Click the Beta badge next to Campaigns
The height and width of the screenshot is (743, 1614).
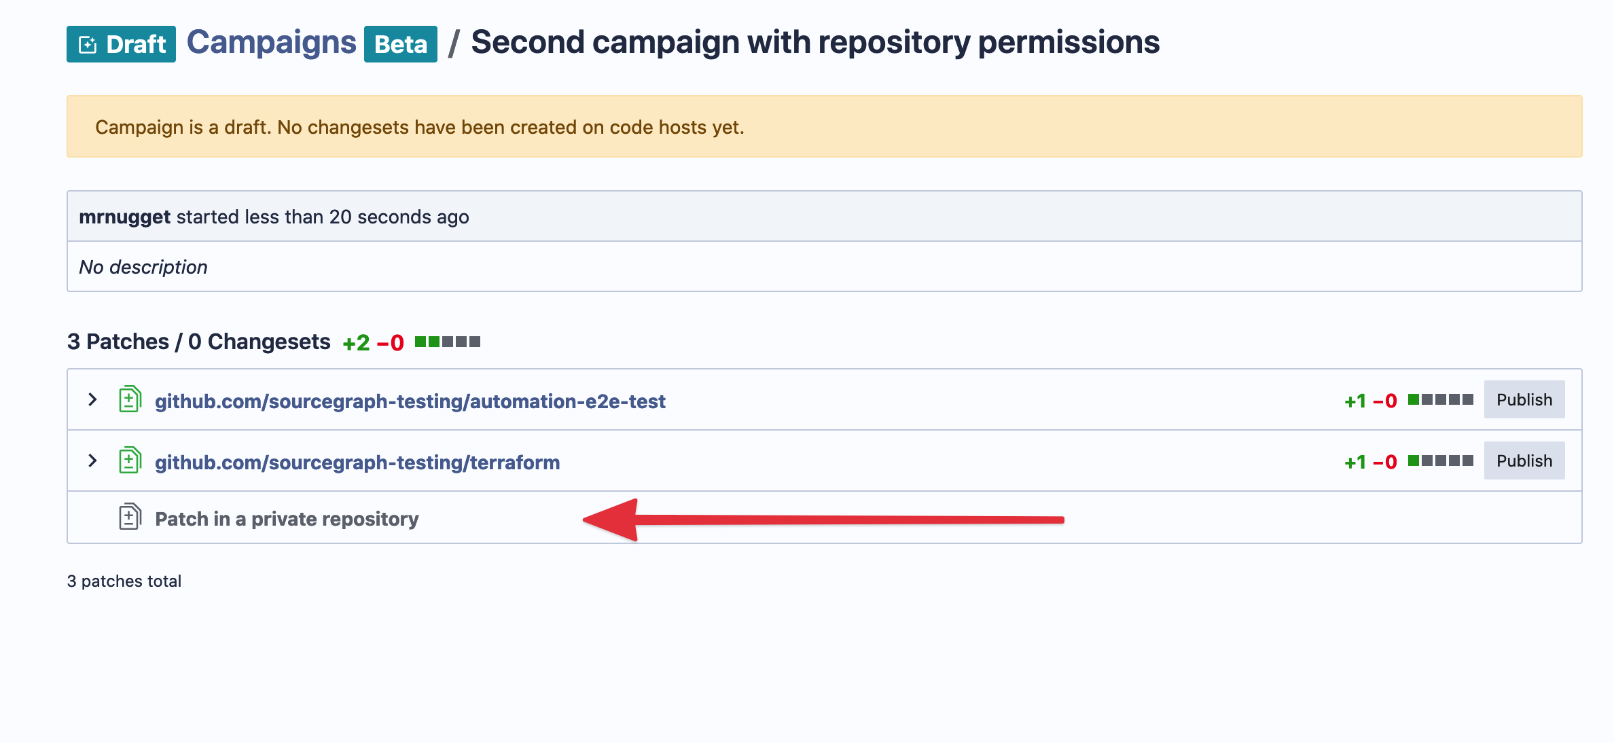pyautogui.click(x=400, y=45)
